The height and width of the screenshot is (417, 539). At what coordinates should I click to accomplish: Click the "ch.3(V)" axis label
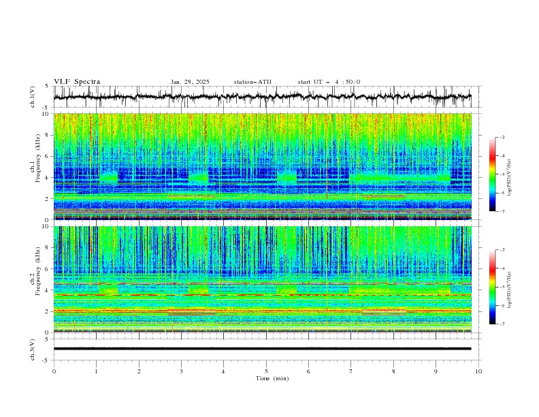click(x=33, y=350)
